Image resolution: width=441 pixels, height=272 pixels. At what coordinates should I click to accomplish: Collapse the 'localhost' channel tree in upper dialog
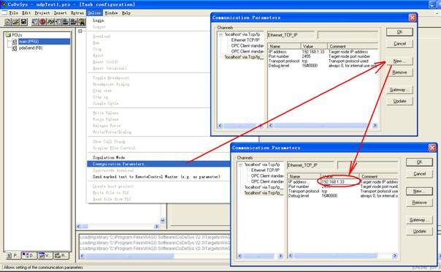pos(220,34)
